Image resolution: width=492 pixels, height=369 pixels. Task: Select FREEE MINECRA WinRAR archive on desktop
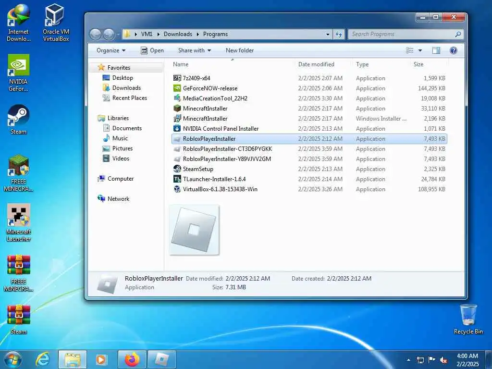(x=19, y=273)
